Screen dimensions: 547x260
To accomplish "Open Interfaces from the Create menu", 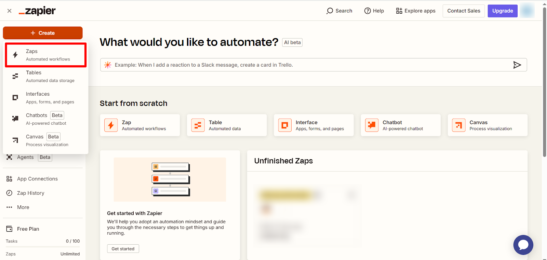I will click(45, 98).
